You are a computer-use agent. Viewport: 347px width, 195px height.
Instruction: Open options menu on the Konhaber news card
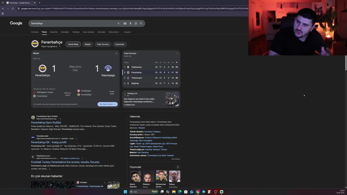pos(104,183)
